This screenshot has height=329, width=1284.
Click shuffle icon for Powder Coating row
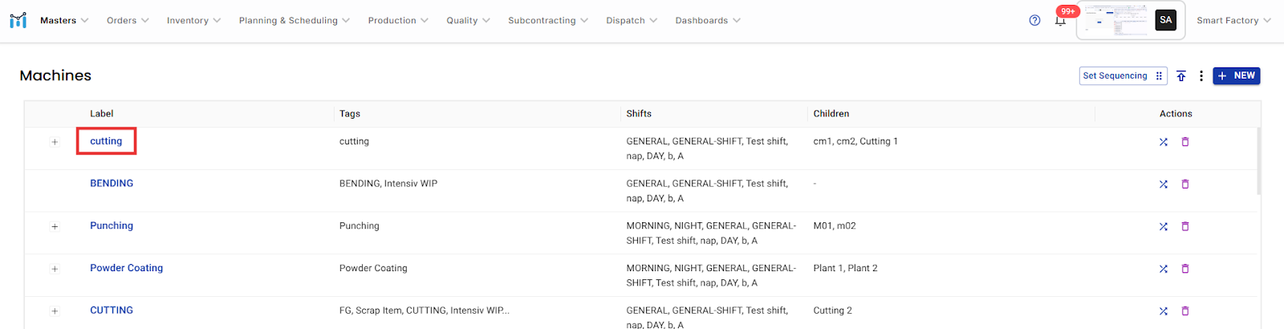[x=1163, y=269]
